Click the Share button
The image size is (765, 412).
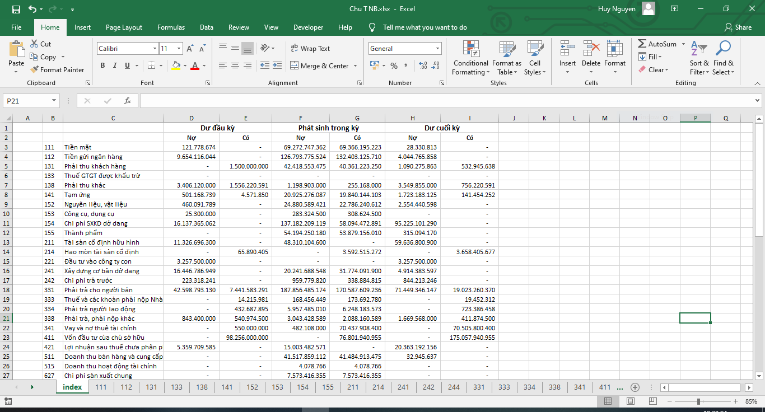(x=738, y=27)
